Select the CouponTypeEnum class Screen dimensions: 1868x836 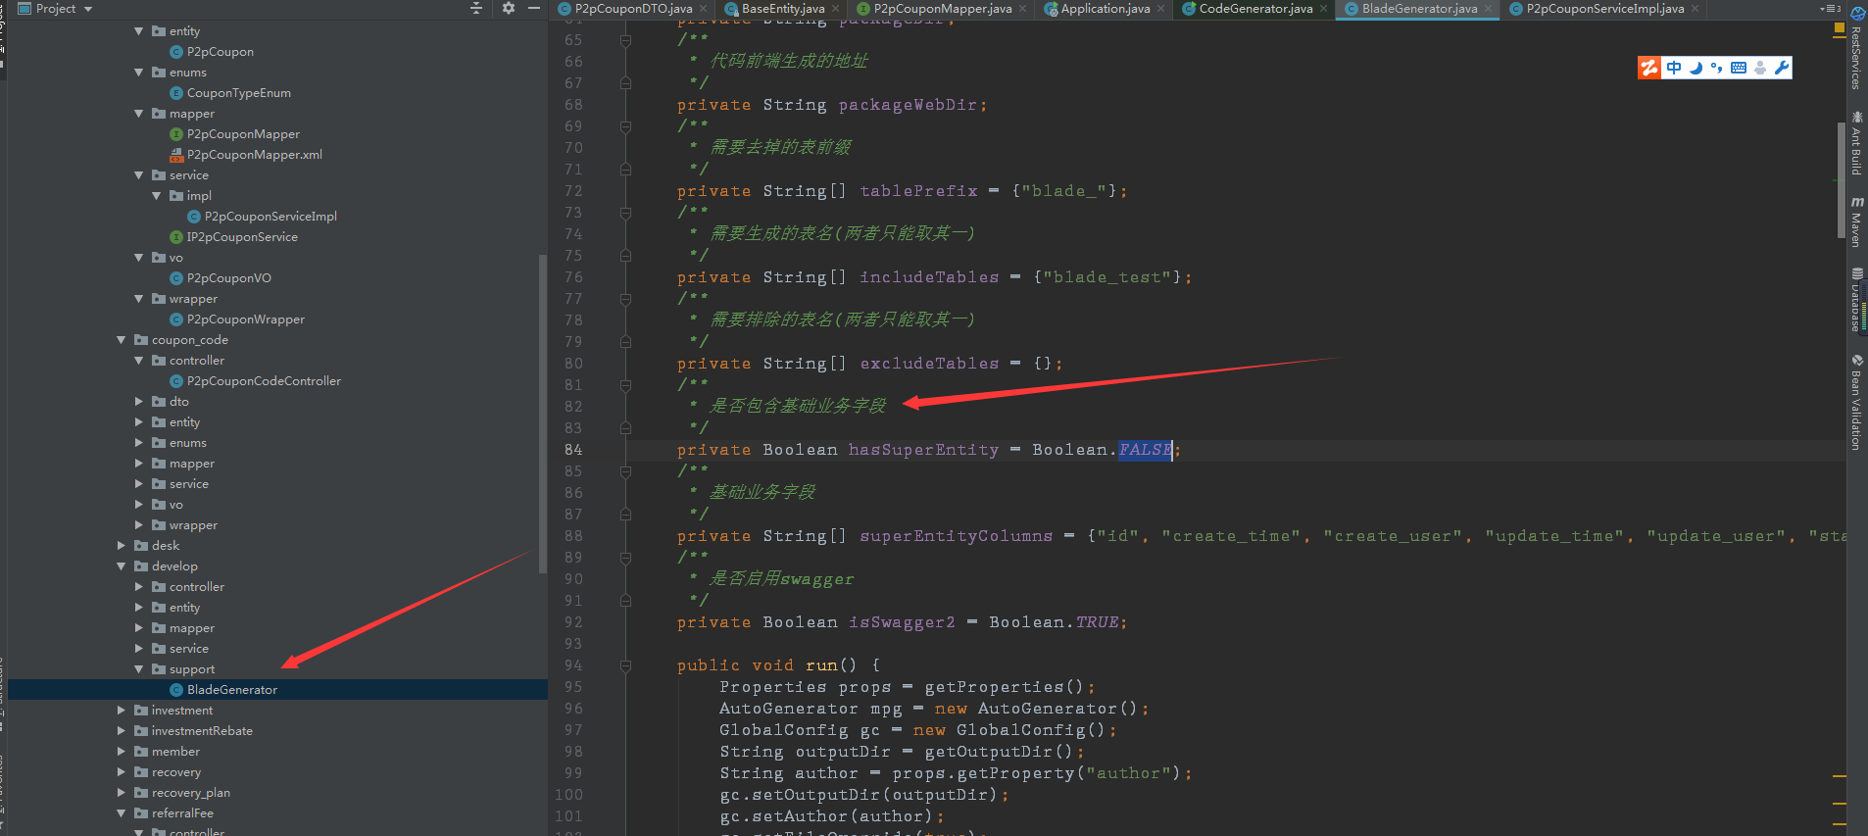(239, 93)
